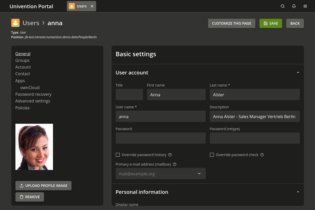Click the green Save button

(x=271, y=23)
